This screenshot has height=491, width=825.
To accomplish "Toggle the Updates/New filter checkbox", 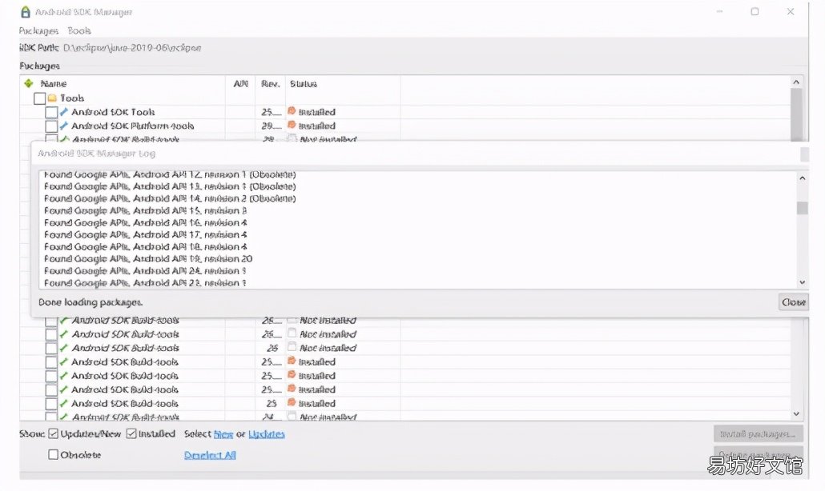I will point(53,433).
